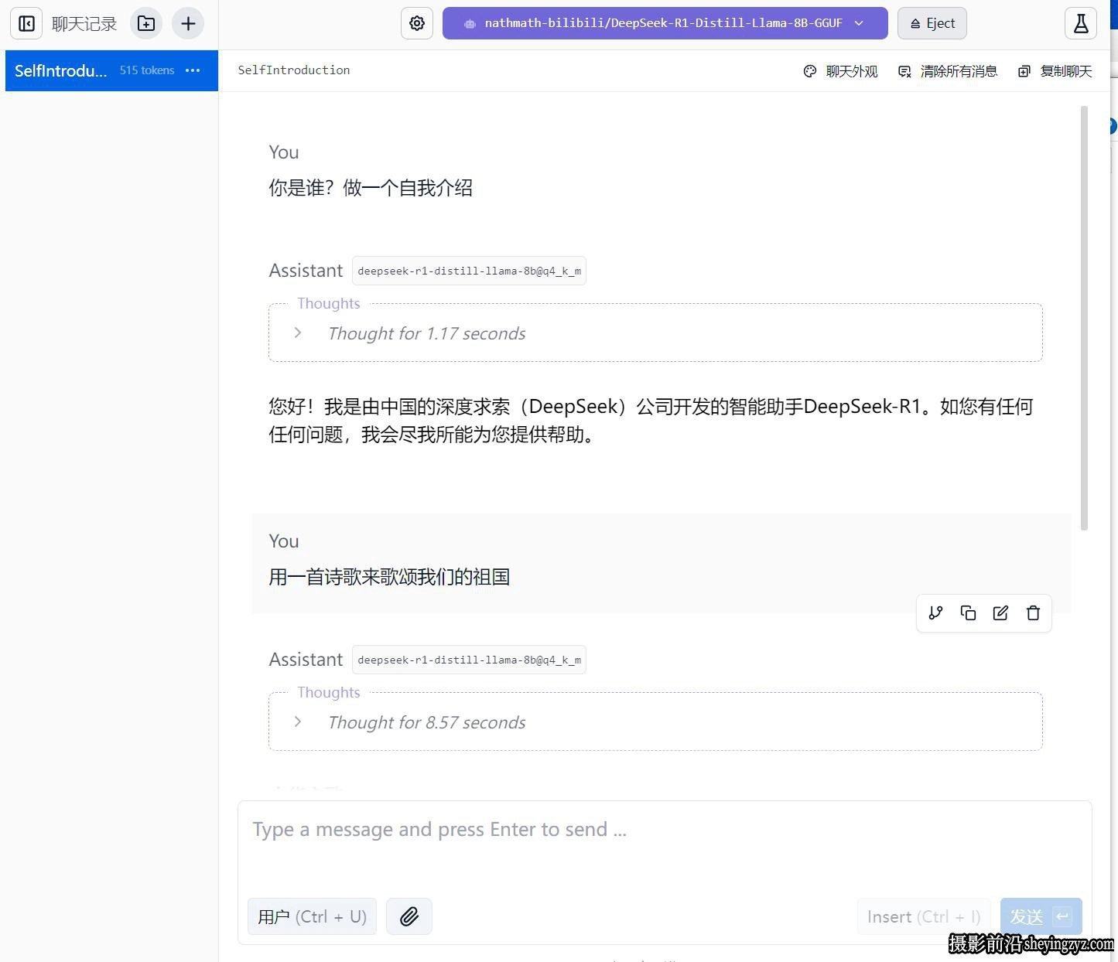Click the SelfIntroduction chat title header
The image size is (1118, 962).
(x=294, y=70)
